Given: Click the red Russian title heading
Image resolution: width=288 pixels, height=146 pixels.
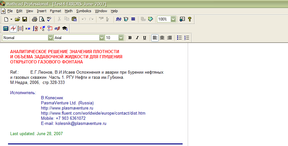Looking at the screenshot, I should coord(66,57).
